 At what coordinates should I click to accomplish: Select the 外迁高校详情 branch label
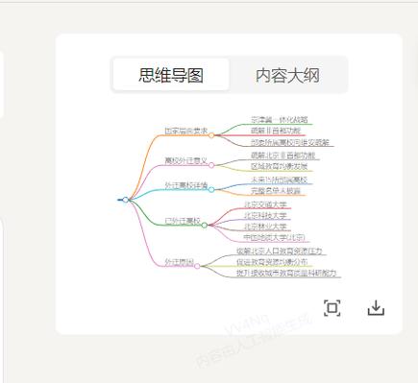[186, 185]
